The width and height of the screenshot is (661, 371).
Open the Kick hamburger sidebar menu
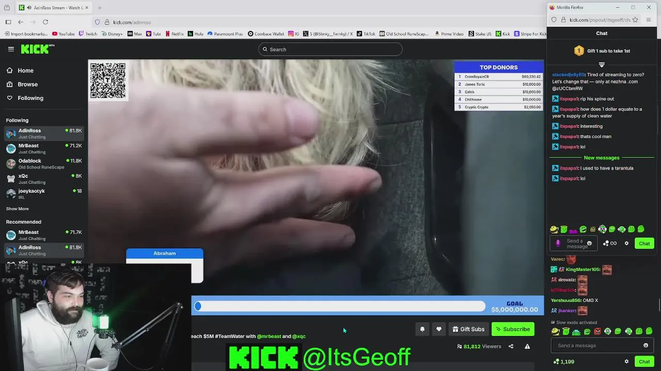click(11, 49)
